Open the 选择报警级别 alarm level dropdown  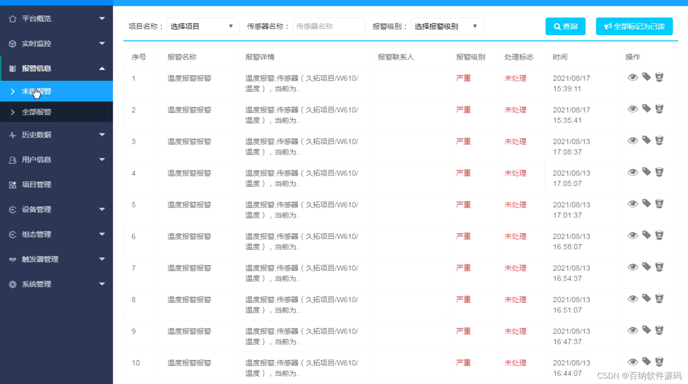point(446,26)
